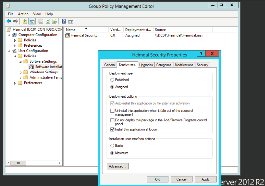The width and height of the screenshot is (265, 186).
Task: Close the Heimdal Security Properties dialog
Action: click(212, 54)
